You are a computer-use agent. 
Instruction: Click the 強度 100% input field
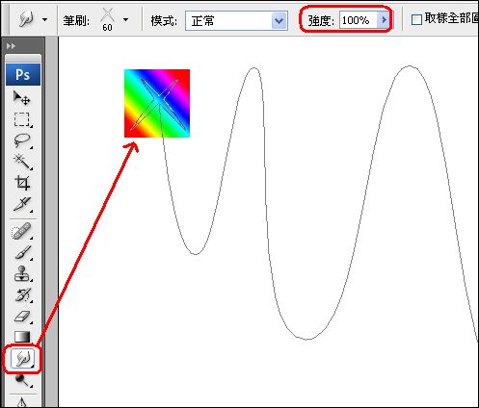click(359, 20)
